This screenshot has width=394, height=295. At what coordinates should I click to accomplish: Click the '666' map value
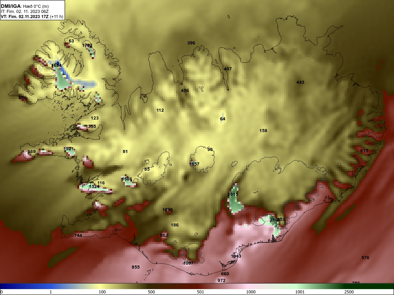pos(22,98)
